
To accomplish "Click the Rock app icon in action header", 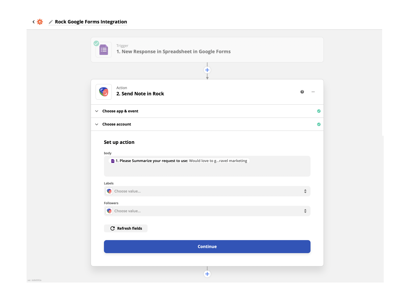I will (104, 92).
